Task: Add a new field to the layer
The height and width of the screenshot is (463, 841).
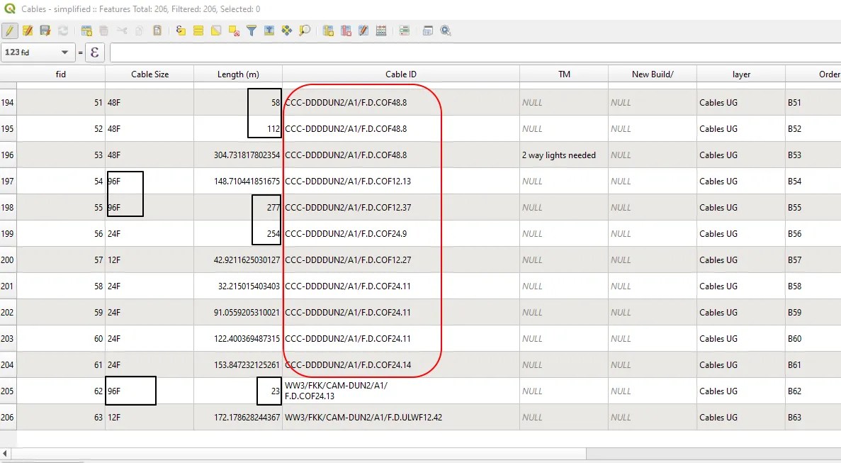Action: 327,30
